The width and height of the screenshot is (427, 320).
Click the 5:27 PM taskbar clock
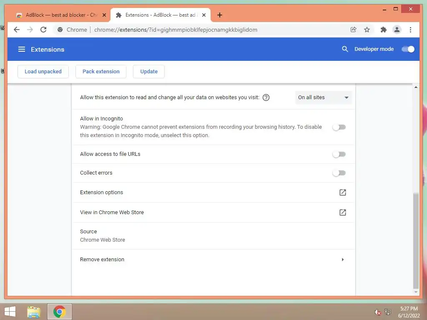coord(409,309)
